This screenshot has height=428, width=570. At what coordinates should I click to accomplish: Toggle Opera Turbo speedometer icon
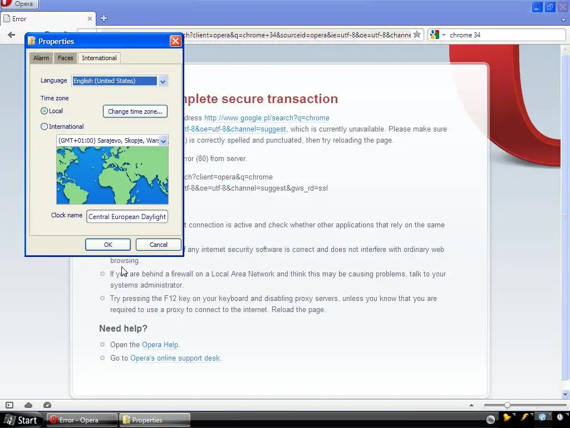pyautogui.click(x=47, y=405)
